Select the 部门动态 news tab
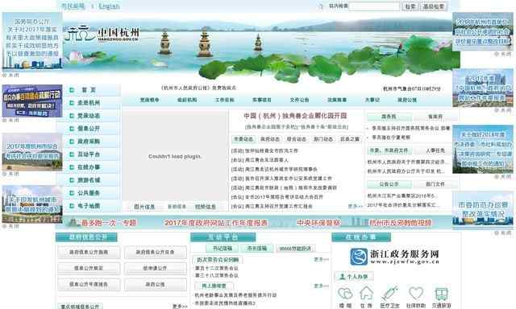 pyautogui.click(x=323, y=139)
